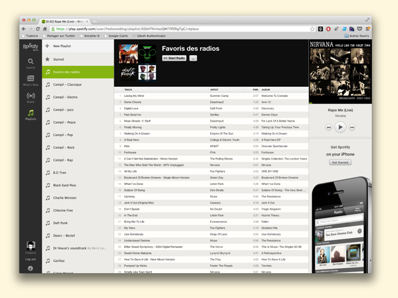Click artist Foster The People
Screen dimensions: 398x298
click(x=221, y=266)
